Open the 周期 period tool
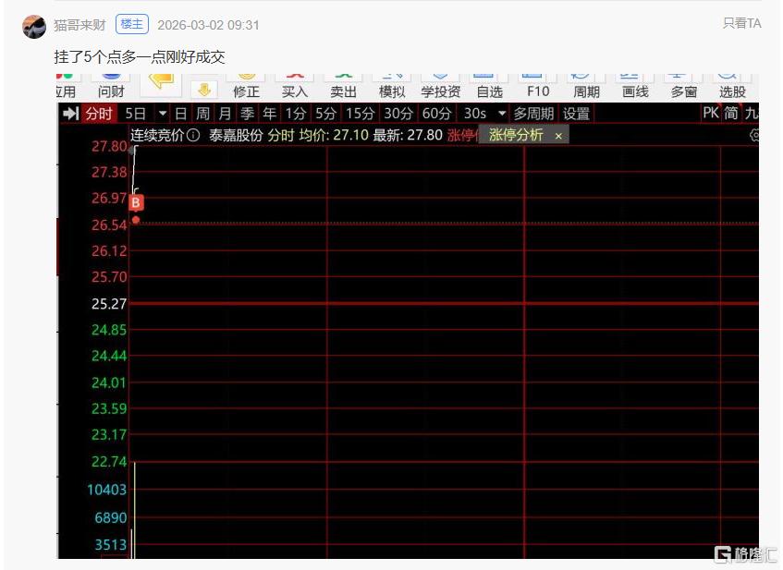The image size is (783, 570). click(x=586, y=85)
